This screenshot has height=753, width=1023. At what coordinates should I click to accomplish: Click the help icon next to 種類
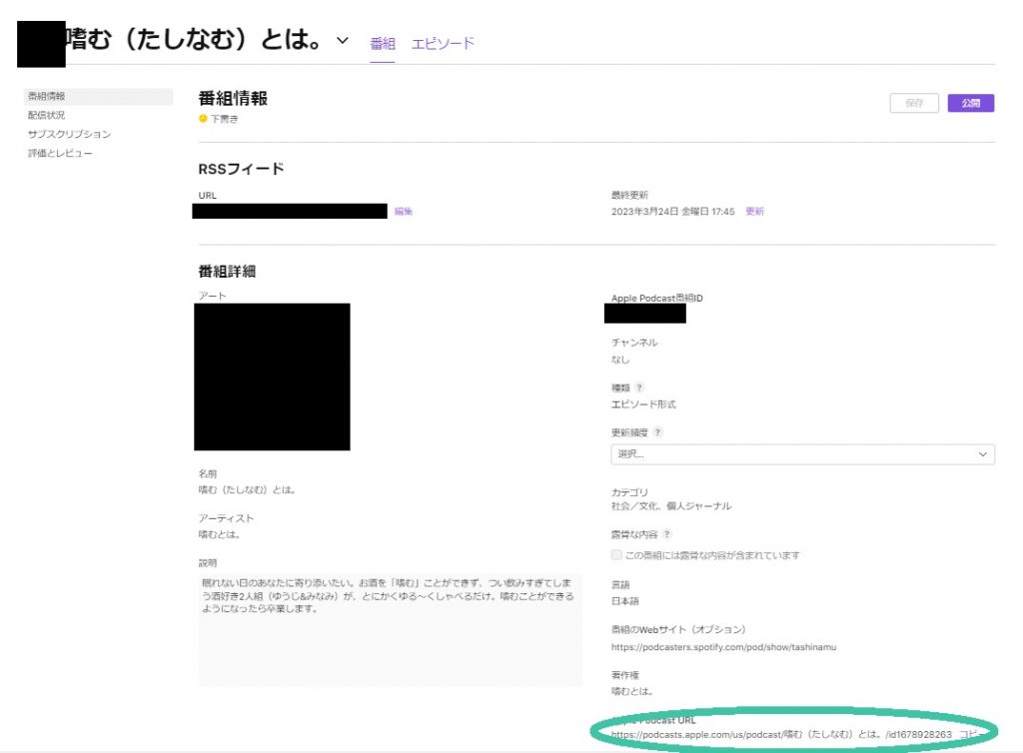pos(639,387)
